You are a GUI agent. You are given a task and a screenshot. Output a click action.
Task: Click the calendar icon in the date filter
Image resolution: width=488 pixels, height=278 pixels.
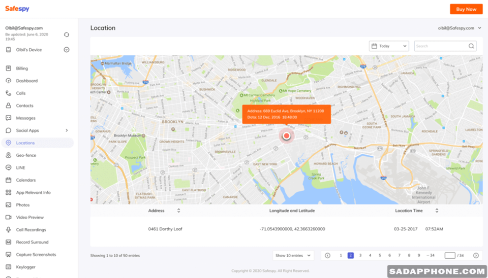[374, 46]
